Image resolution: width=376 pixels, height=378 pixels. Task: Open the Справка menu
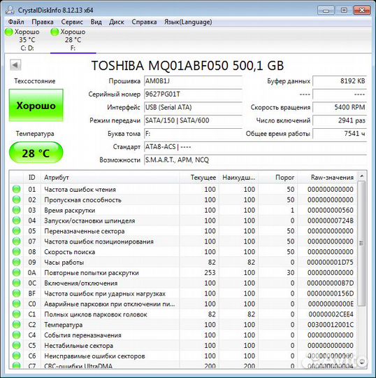click(144, 22)
